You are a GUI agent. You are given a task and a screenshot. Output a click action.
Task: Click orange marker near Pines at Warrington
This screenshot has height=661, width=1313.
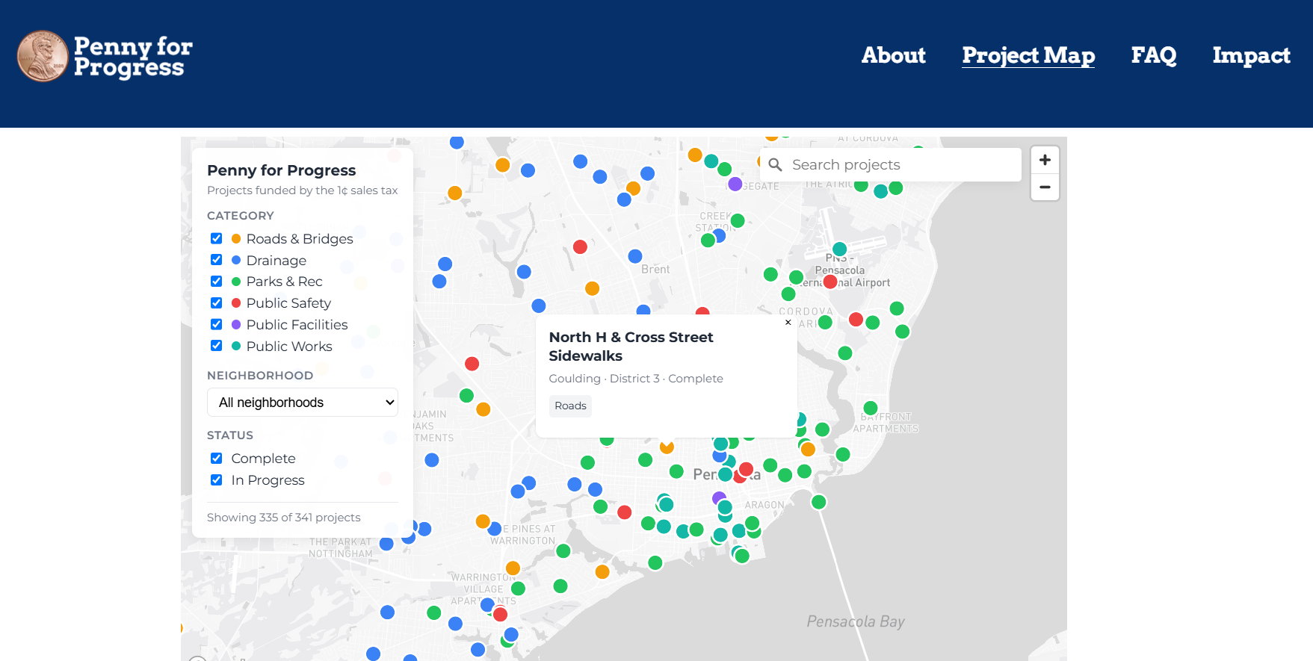click(483, 521)
